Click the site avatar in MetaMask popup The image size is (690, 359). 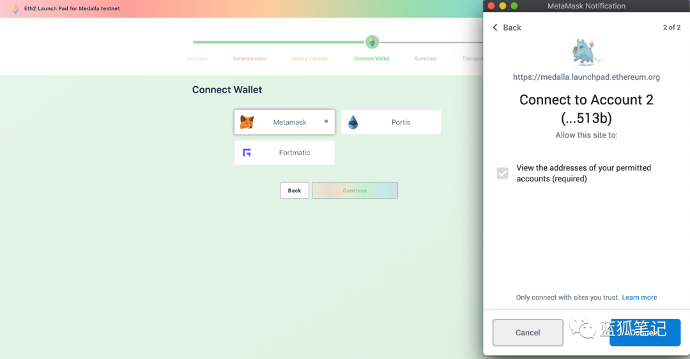[x=586, y=53]
